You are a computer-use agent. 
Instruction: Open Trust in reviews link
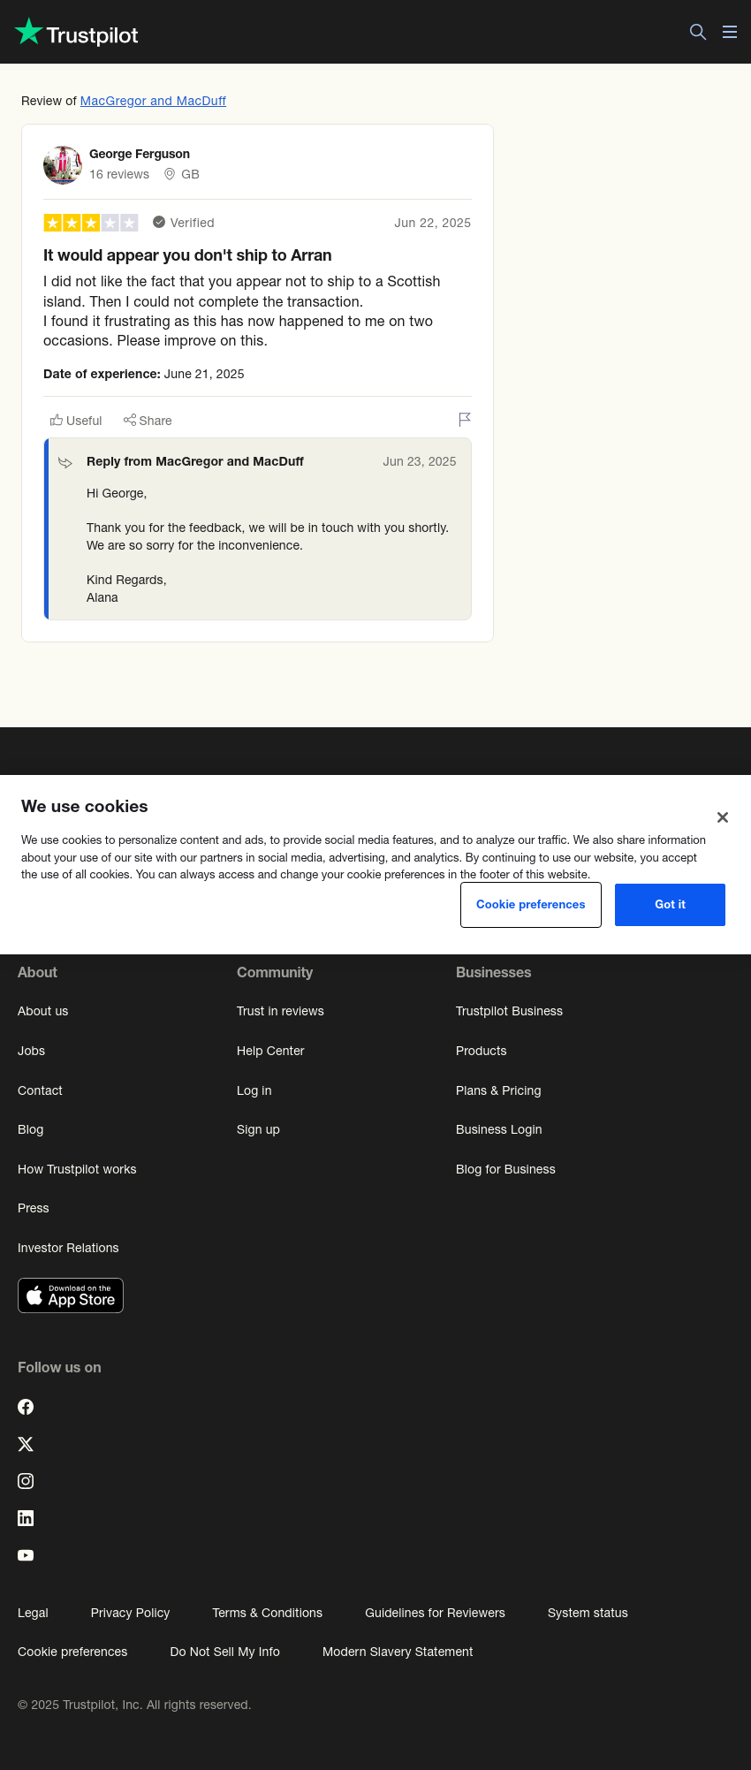click(x=280, y=1011)
